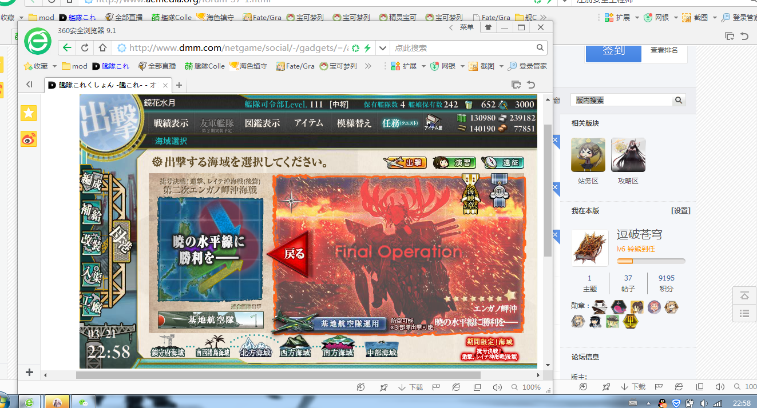The height and width of the screenshot is (408, 757).
Task: Open 艦隊これ bookmark in front browser
Action: click(x=111, y=66)
